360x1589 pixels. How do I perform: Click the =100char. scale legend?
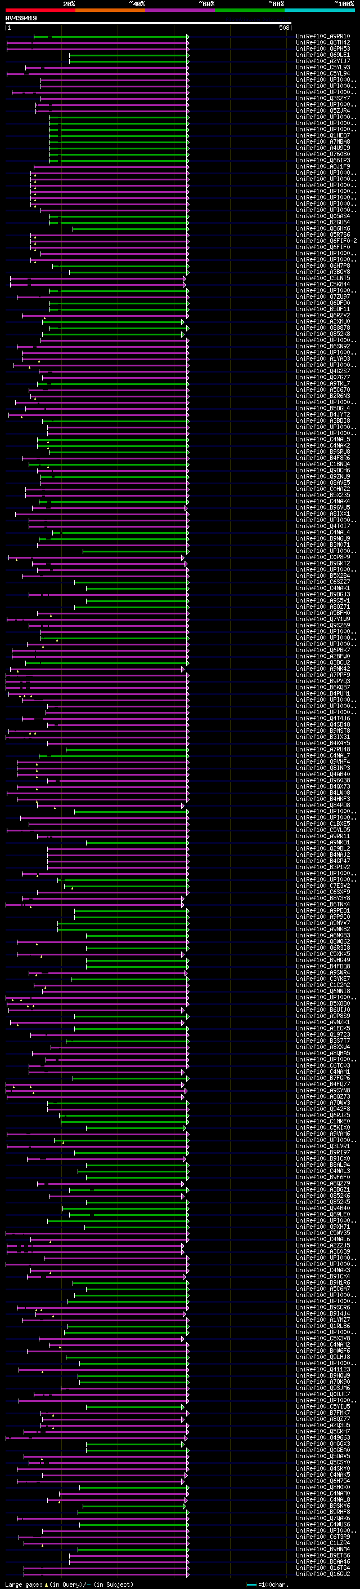(x=267, y=1584)
